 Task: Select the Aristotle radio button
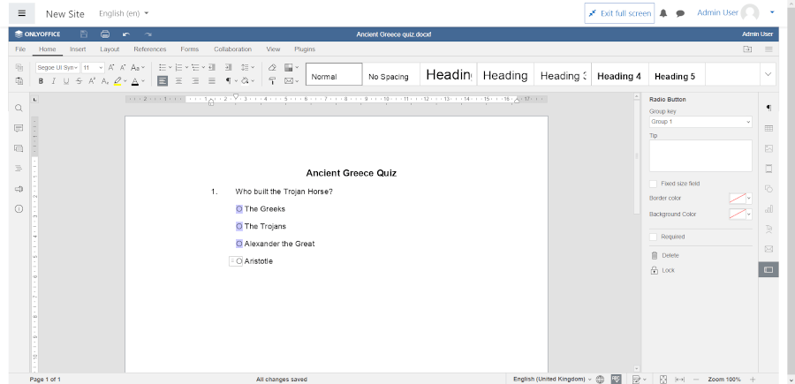(x=239, y=261)
